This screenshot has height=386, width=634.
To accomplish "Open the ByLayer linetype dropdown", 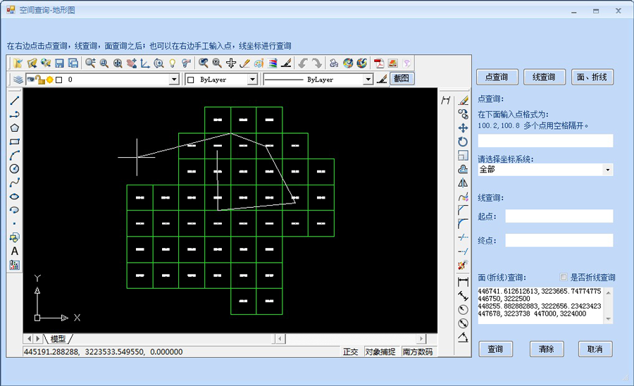I will coord(368,80).
